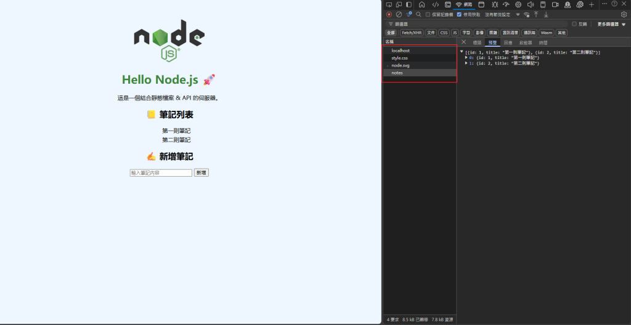
Task: Open network search magnifier icon
Action: (418, 15)
